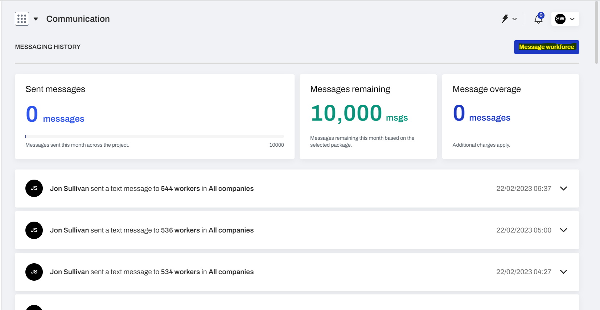Click timestamp 22/02/2023 06:37

524,189
